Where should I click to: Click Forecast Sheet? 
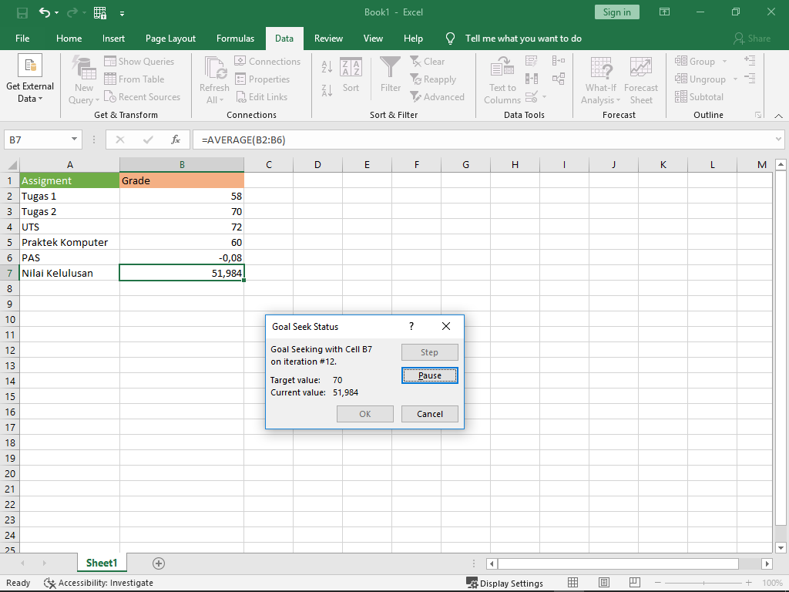641,80
